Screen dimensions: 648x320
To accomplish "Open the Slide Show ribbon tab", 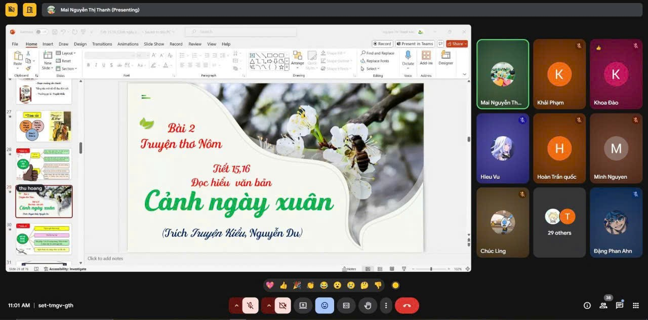I will pos(154,44).
